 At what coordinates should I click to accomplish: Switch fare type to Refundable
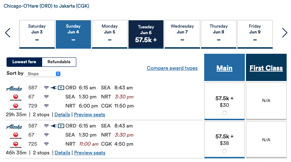[x=59, y=62]
